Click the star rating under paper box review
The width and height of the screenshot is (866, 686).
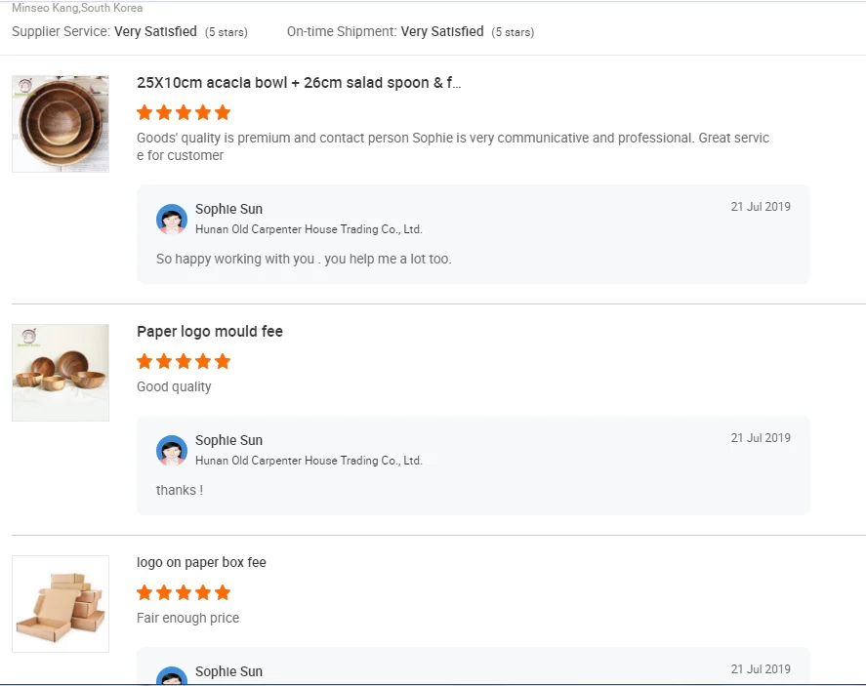point(184,592)
